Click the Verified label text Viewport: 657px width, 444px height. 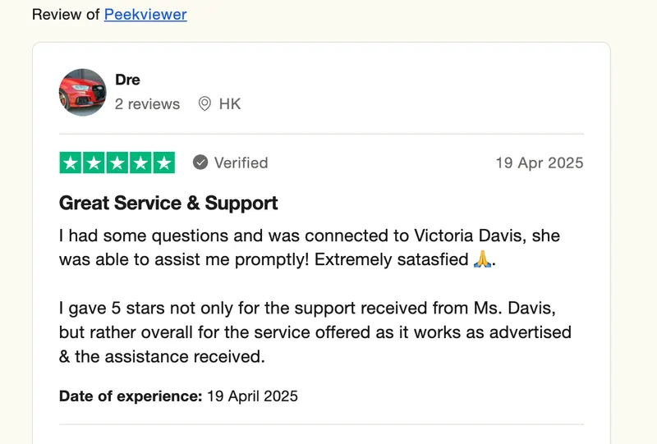[x=241, y=162]
